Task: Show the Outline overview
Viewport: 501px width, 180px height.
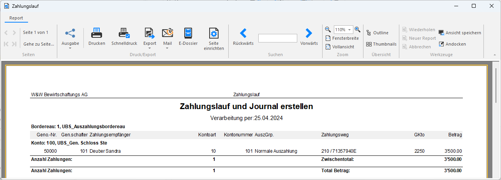Action: tap(377, 33)
